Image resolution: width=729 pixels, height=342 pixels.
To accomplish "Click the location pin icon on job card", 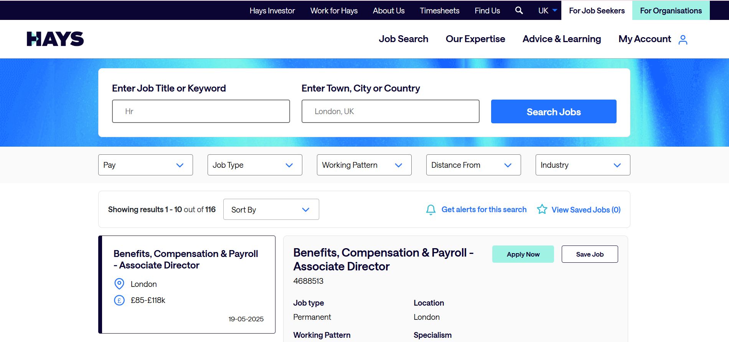I will pyautogui.click(x=119, y=284).
